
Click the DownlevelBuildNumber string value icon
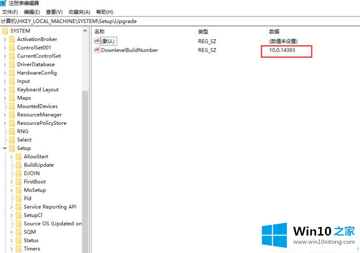[x=97, y=50]
